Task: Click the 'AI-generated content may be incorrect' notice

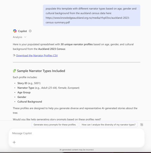Action: tap(77, 150)
